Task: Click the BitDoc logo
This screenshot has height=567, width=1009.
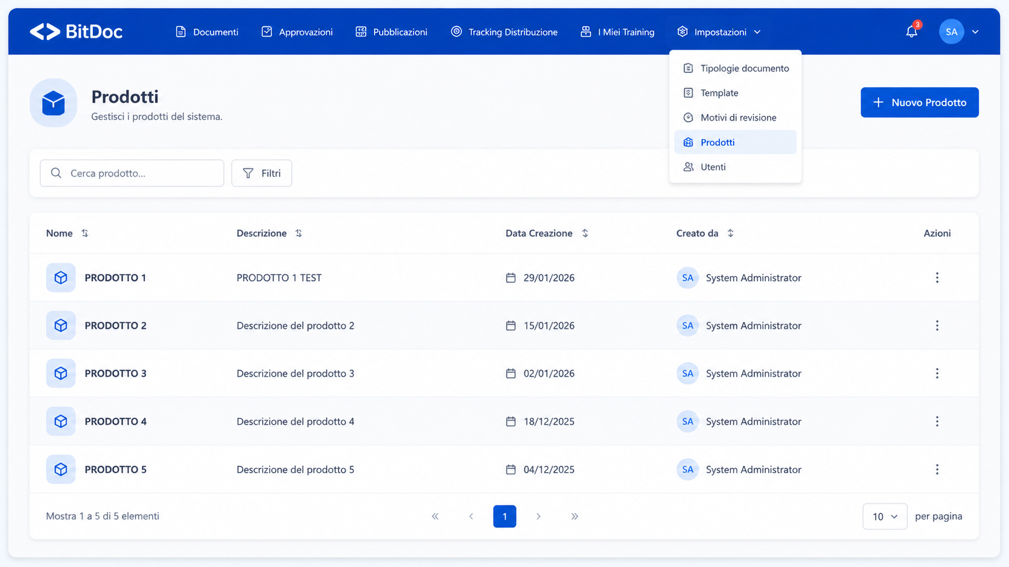Action: [x=76, y=31]
